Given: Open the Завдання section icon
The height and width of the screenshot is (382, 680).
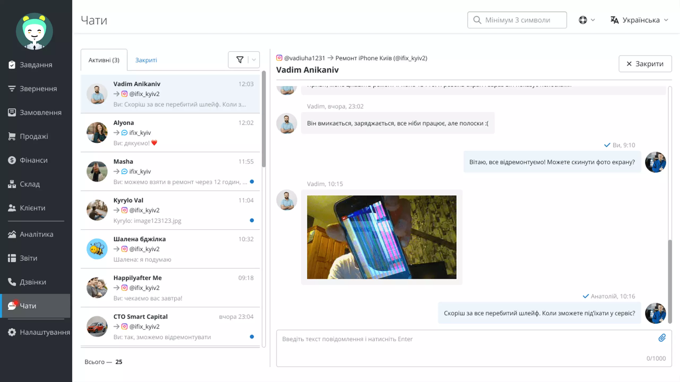Looking at the screenshot, I should pos(12,65).
